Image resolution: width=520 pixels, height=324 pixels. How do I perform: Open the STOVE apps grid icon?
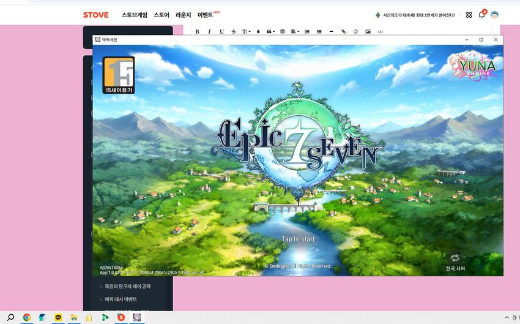(x=469, y=15)
